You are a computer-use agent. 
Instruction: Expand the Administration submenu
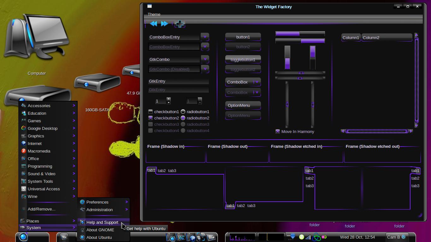[x=103, y=210]
